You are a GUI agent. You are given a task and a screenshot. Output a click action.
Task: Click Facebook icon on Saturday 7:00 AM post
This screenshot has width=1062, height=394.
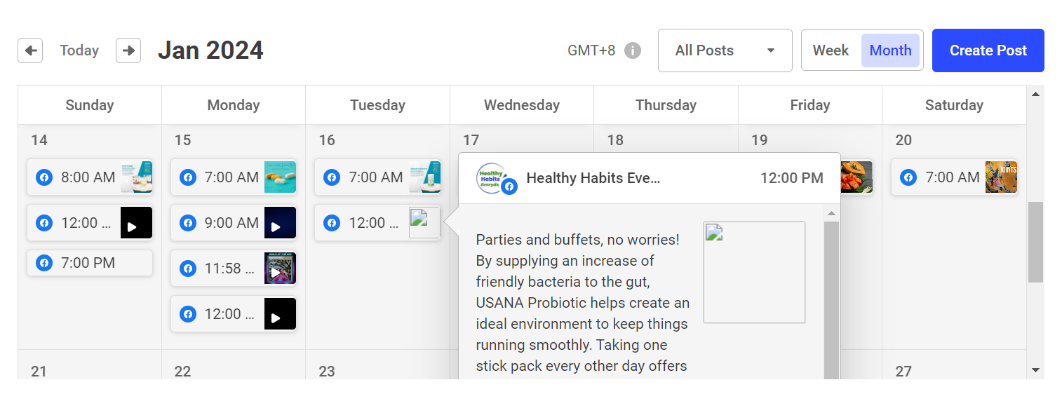(908, 177)
